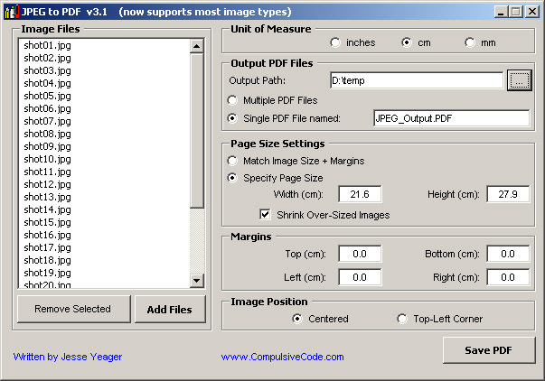Click the file list scroll down arrow

(197, 280)
